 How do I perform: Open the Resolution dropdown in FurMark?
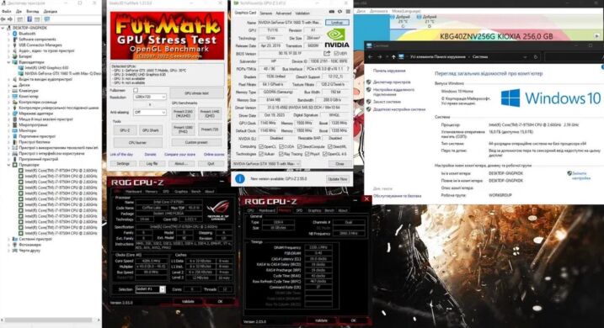click(x=150, y=97)
